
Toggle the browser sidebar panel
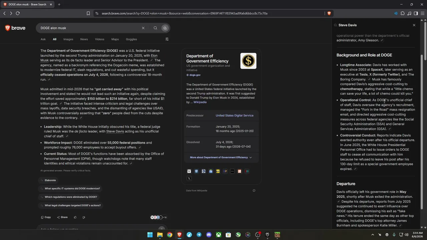point(416,13)
